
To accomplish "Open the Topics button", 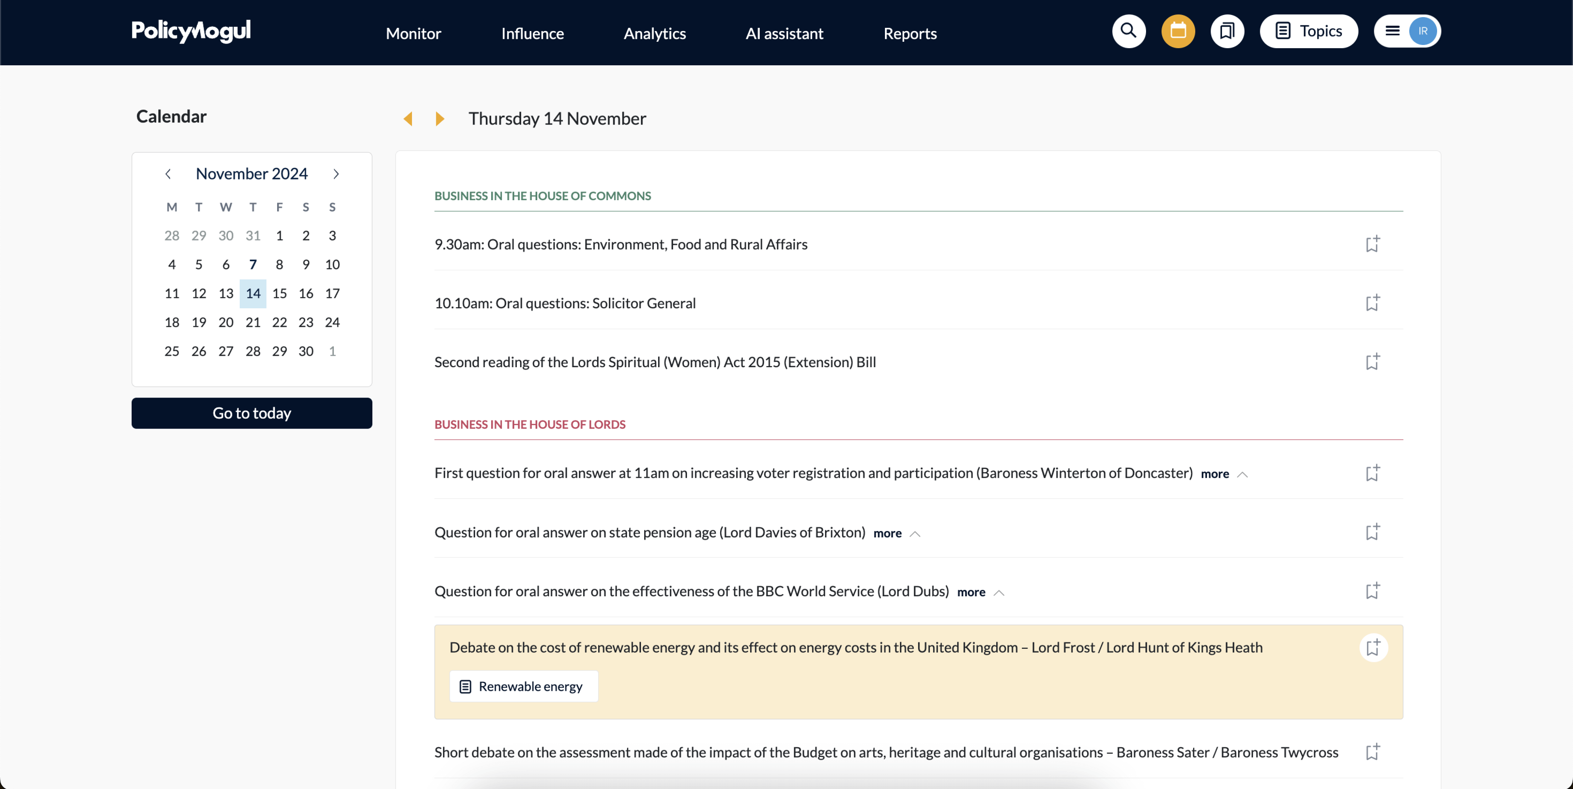I will (1309, 31).
